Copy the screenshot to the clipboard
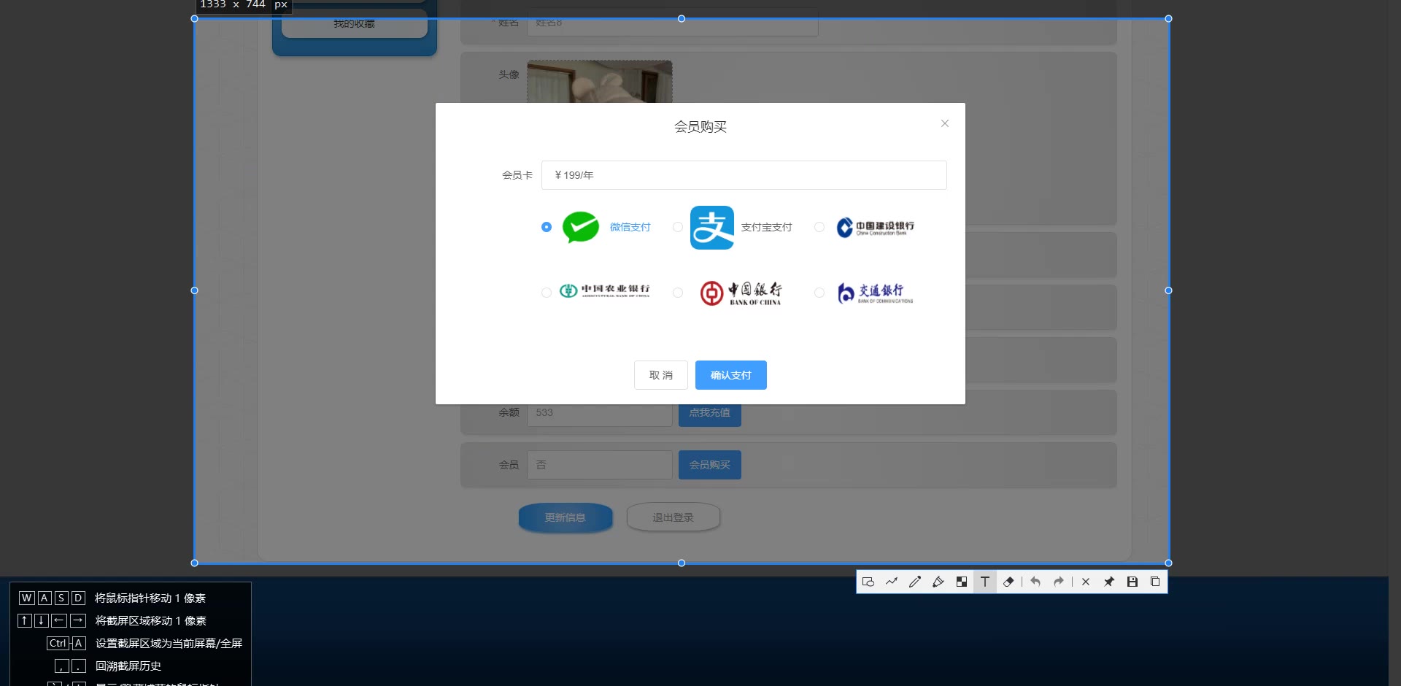 coord(1155,582)
